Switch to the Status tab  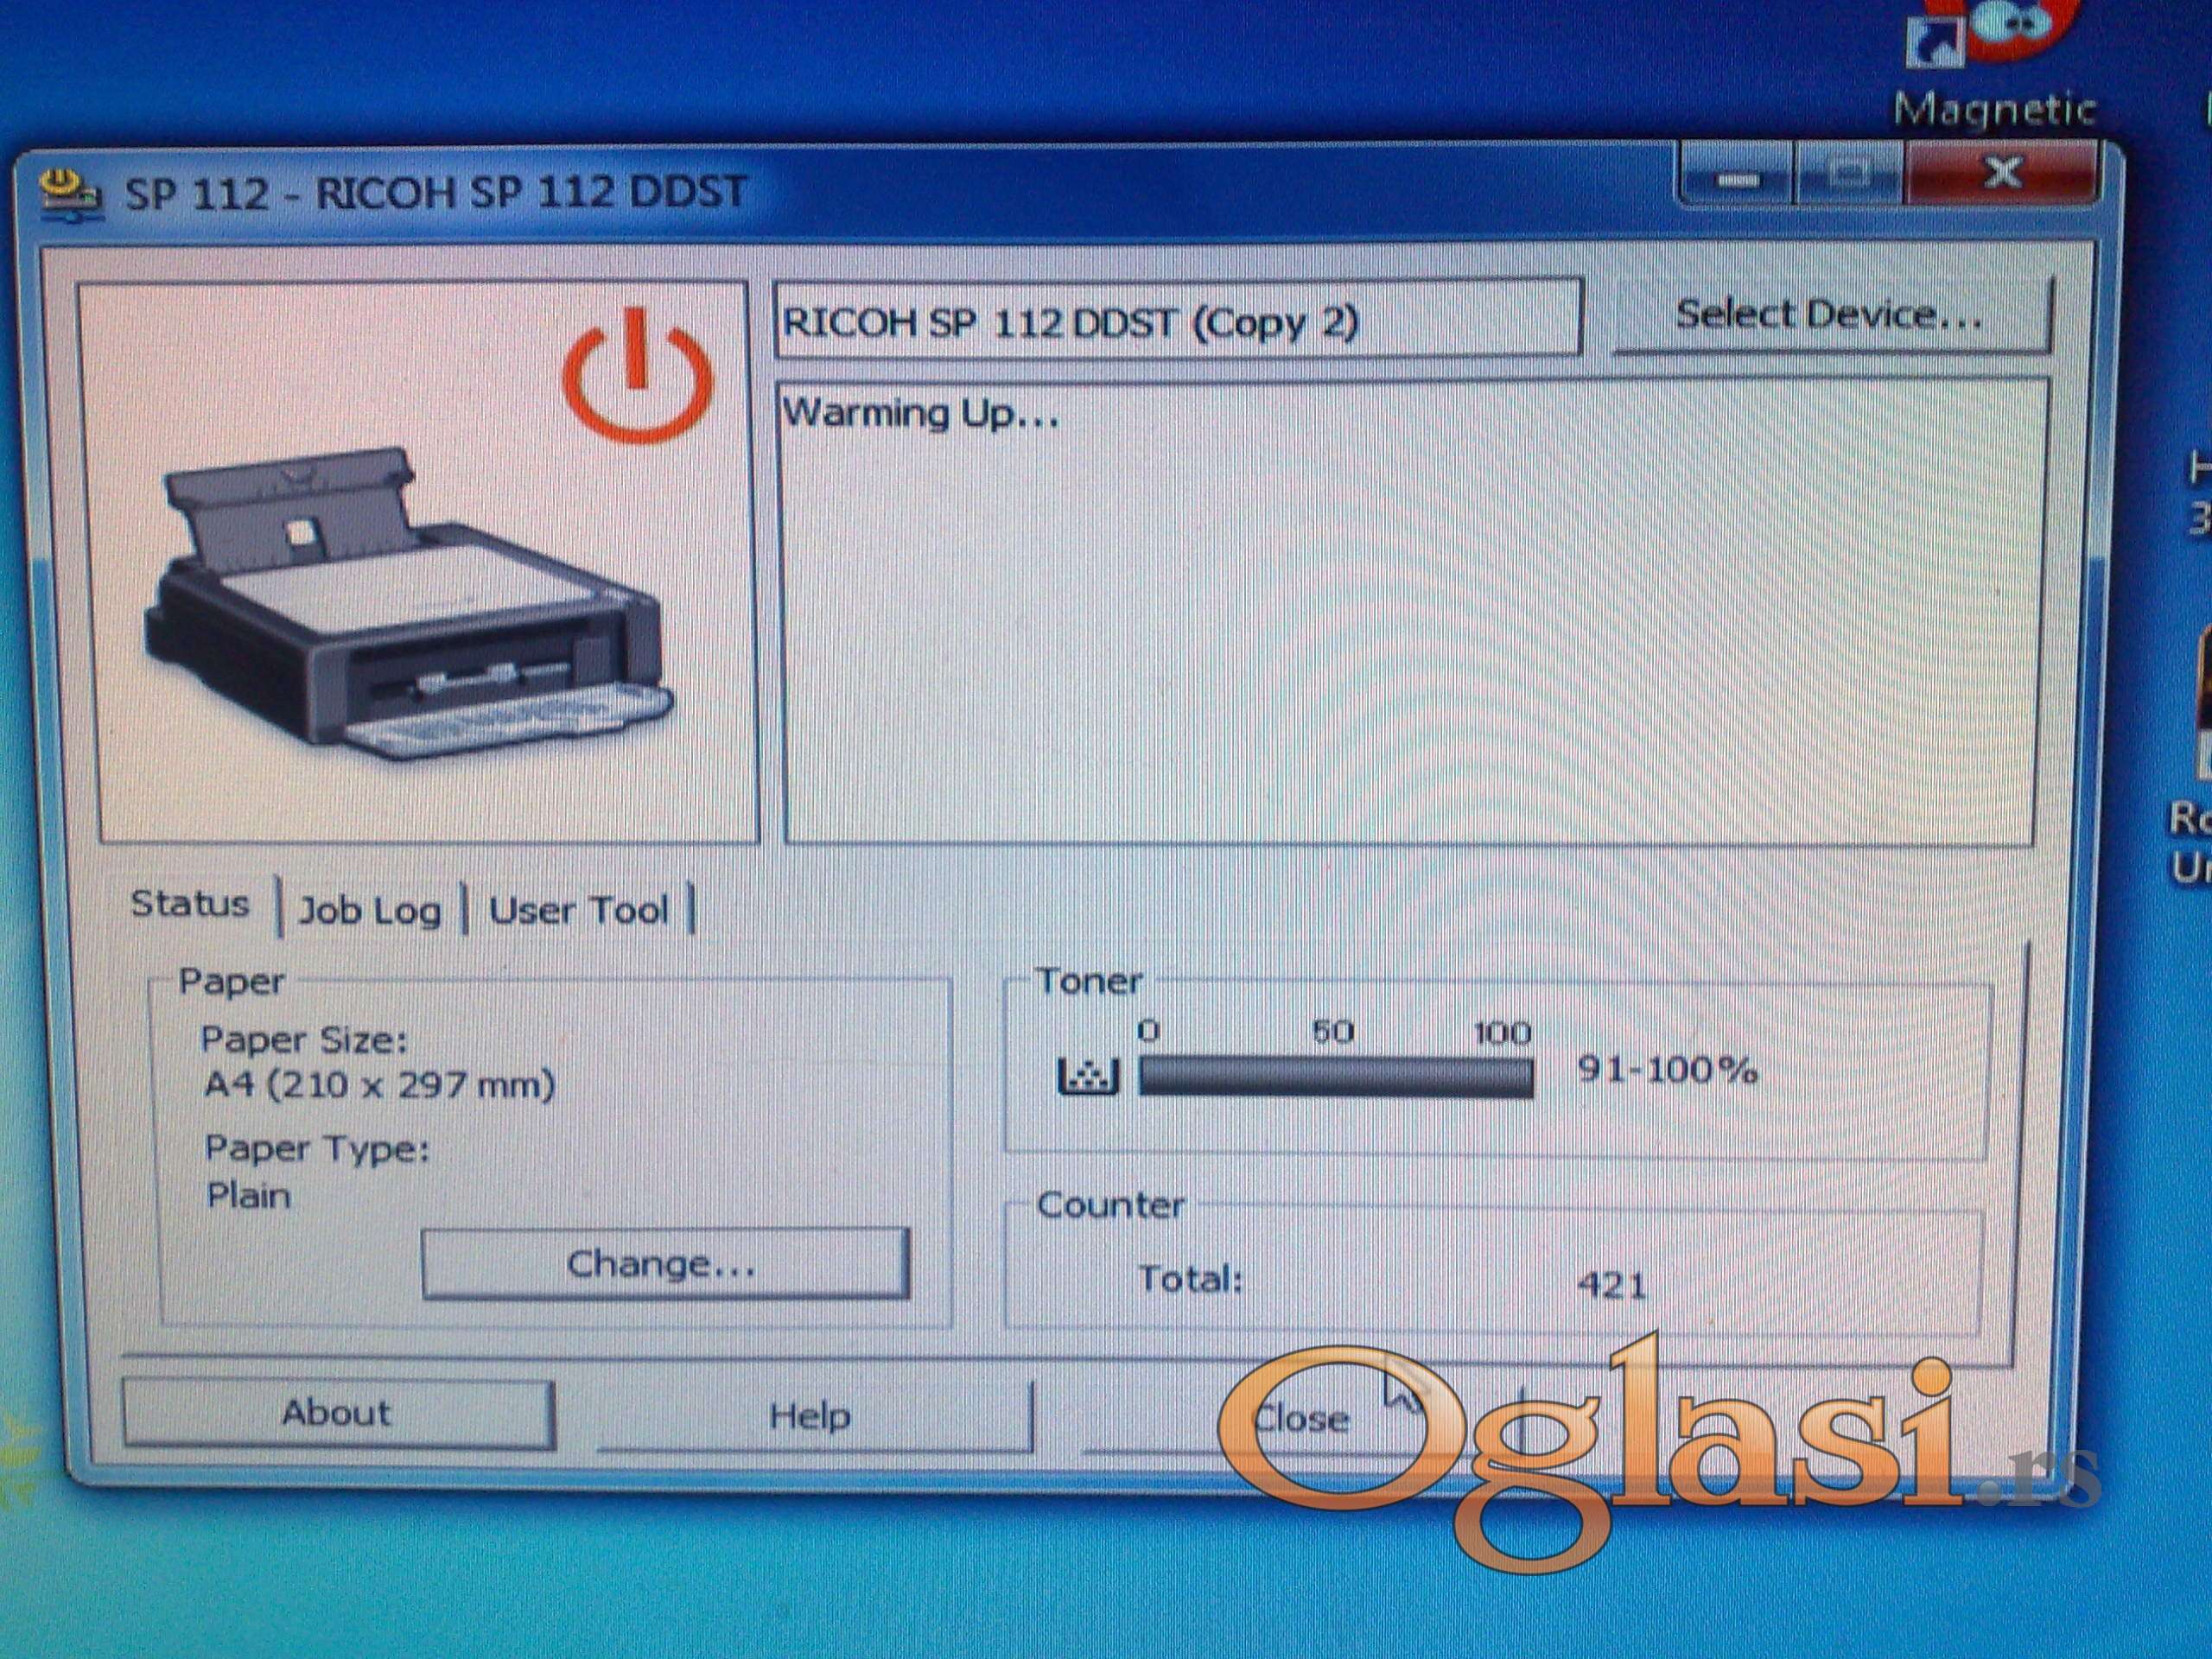190,904
